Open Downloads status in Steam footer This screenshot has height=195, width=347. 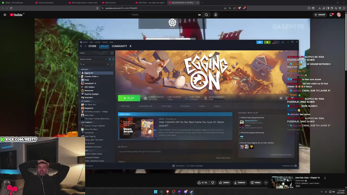point(187,166)
